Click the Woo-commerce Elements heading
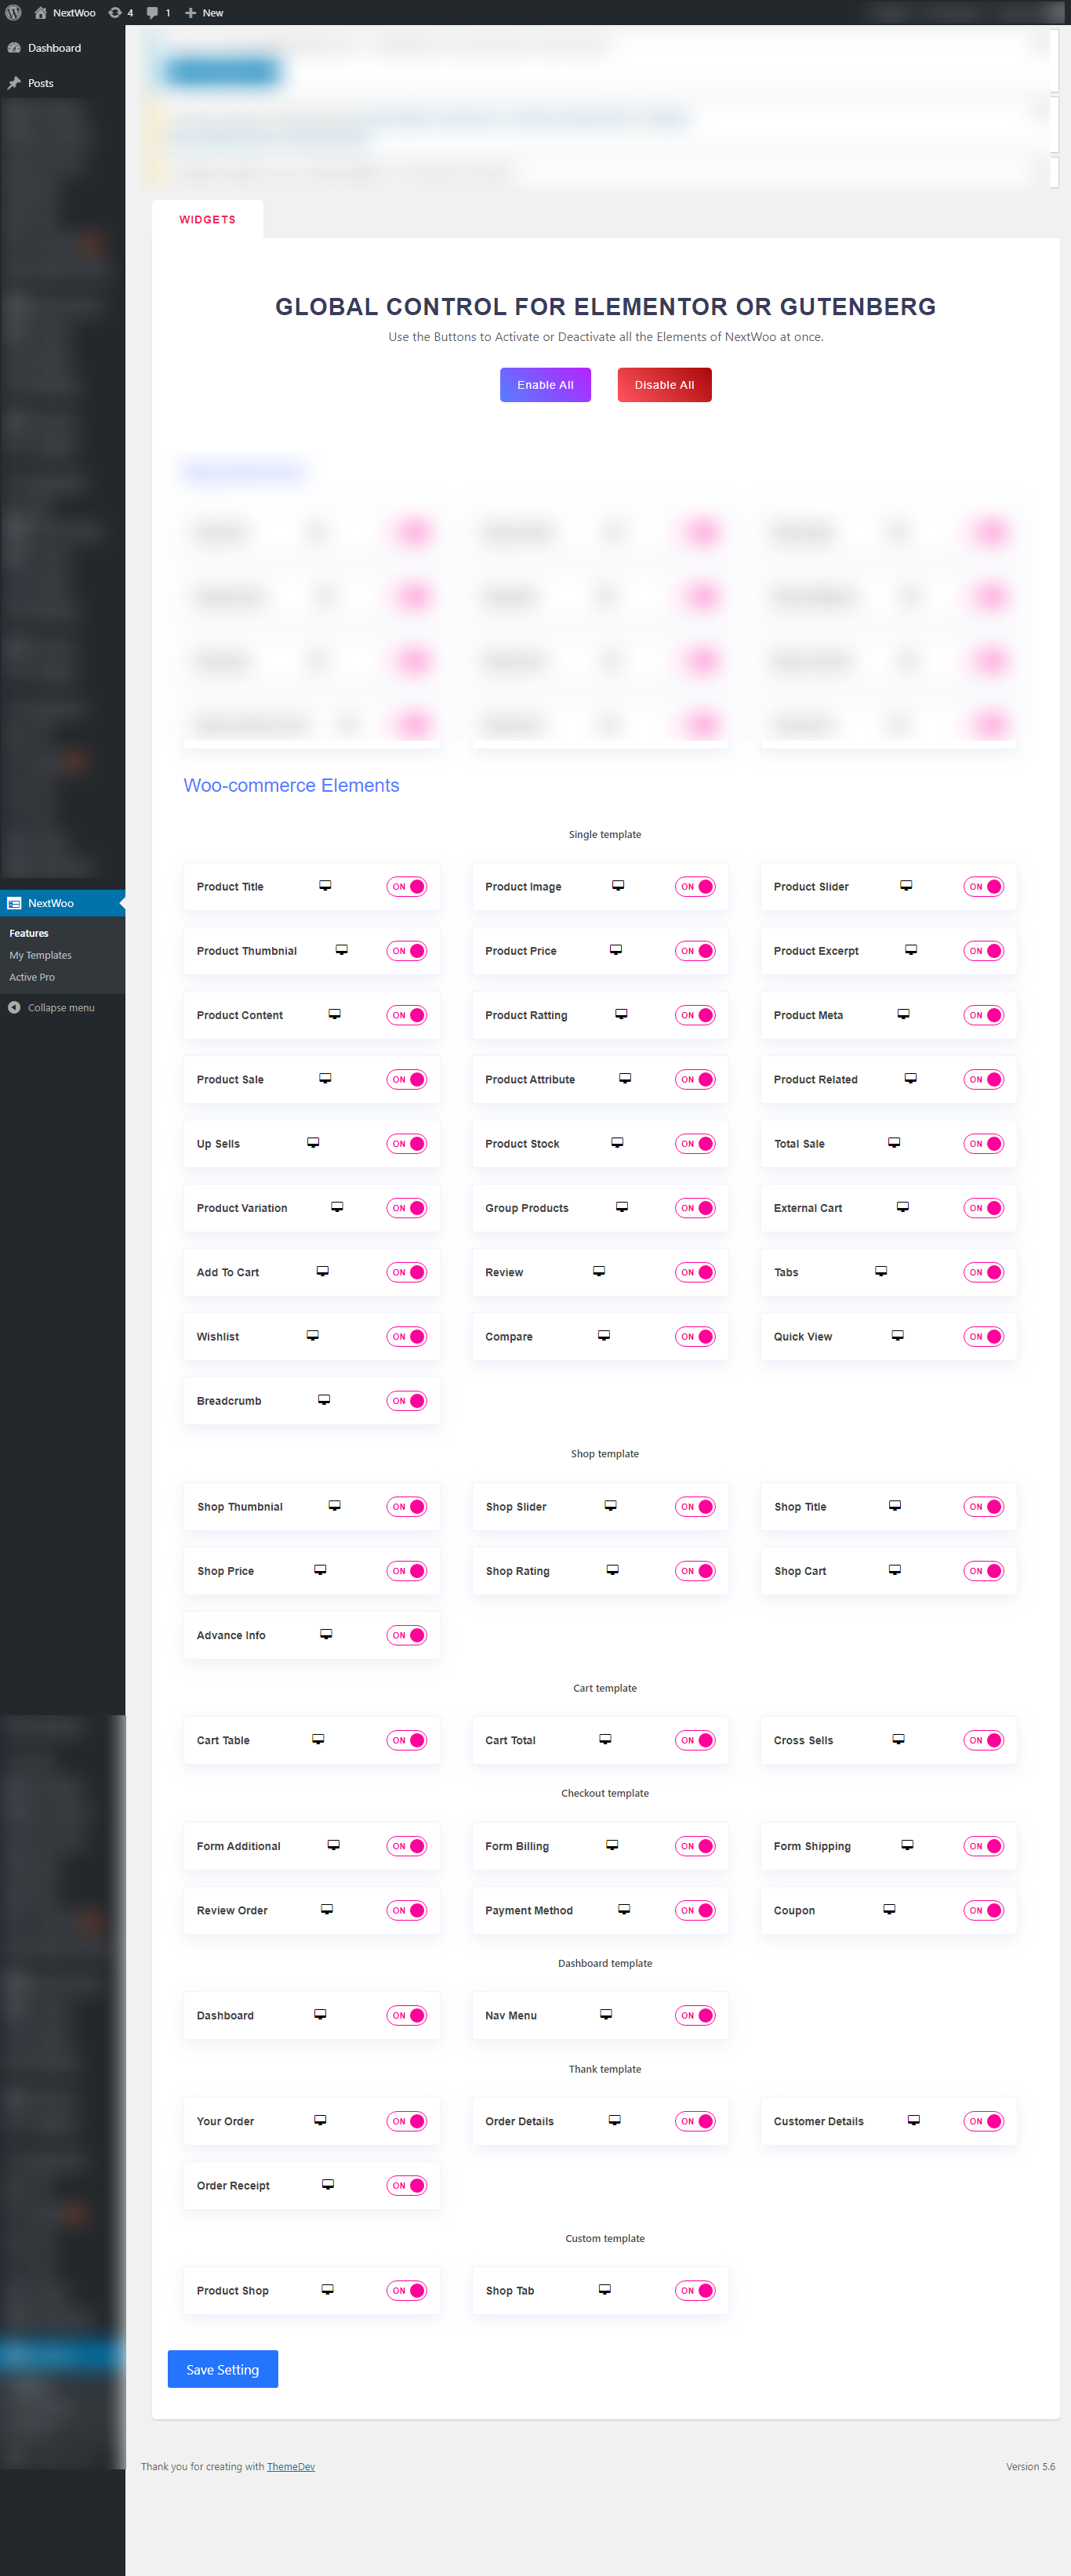 click(291, 785)
